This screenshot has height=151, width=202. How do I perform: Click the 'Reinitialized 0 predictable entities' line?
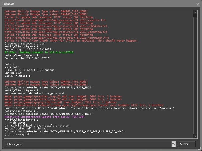(x=37, y=125)
